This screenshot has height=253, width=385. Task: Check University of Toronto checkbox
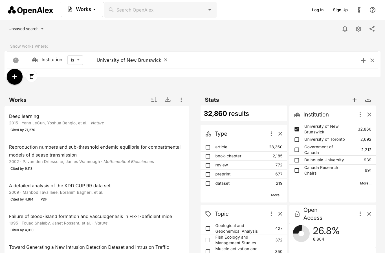tap(297, 140)
